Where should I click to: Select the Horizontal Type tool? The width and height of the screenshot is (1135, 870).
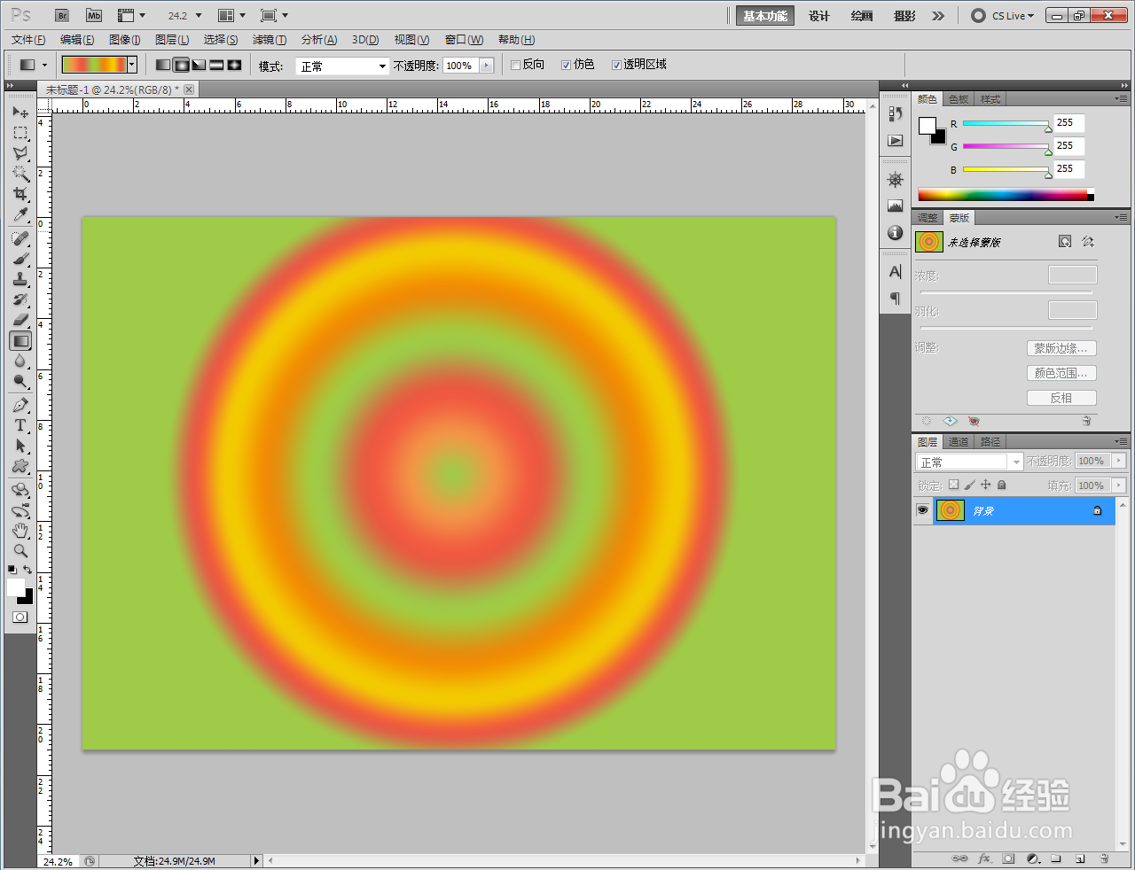[x=20, y=425]
